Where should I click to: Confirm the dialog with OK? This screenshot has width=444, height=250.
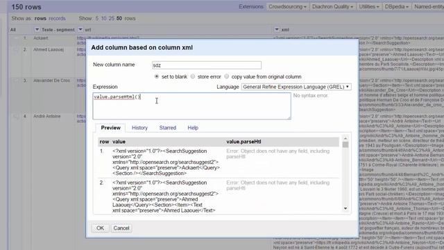100,228
